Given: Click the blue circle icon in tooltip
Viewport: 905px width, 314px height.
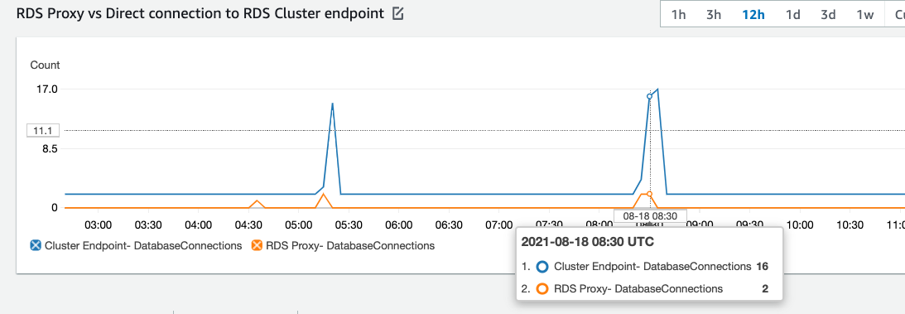Looking at the screenshot, I should pyautogui.click(x=542, y=267).
